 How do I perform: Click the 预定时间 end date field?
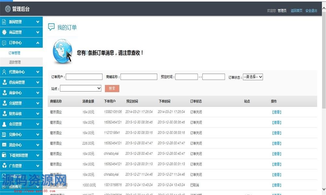(x=214, y=77)
